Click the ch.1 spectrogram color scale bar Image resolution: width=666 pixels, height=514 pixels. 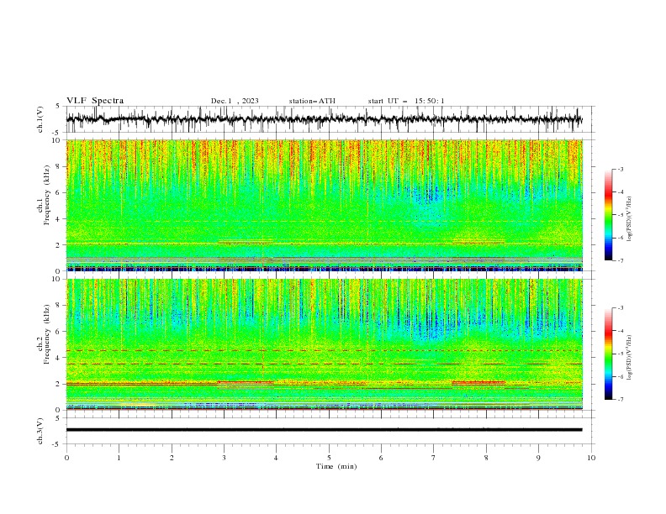click(608, 215)
